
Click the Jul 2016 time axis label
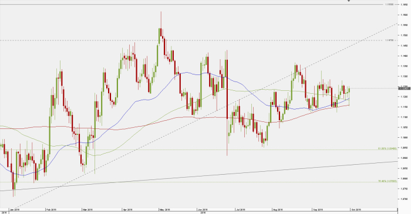pyautogui.click(x=241, y=209)
